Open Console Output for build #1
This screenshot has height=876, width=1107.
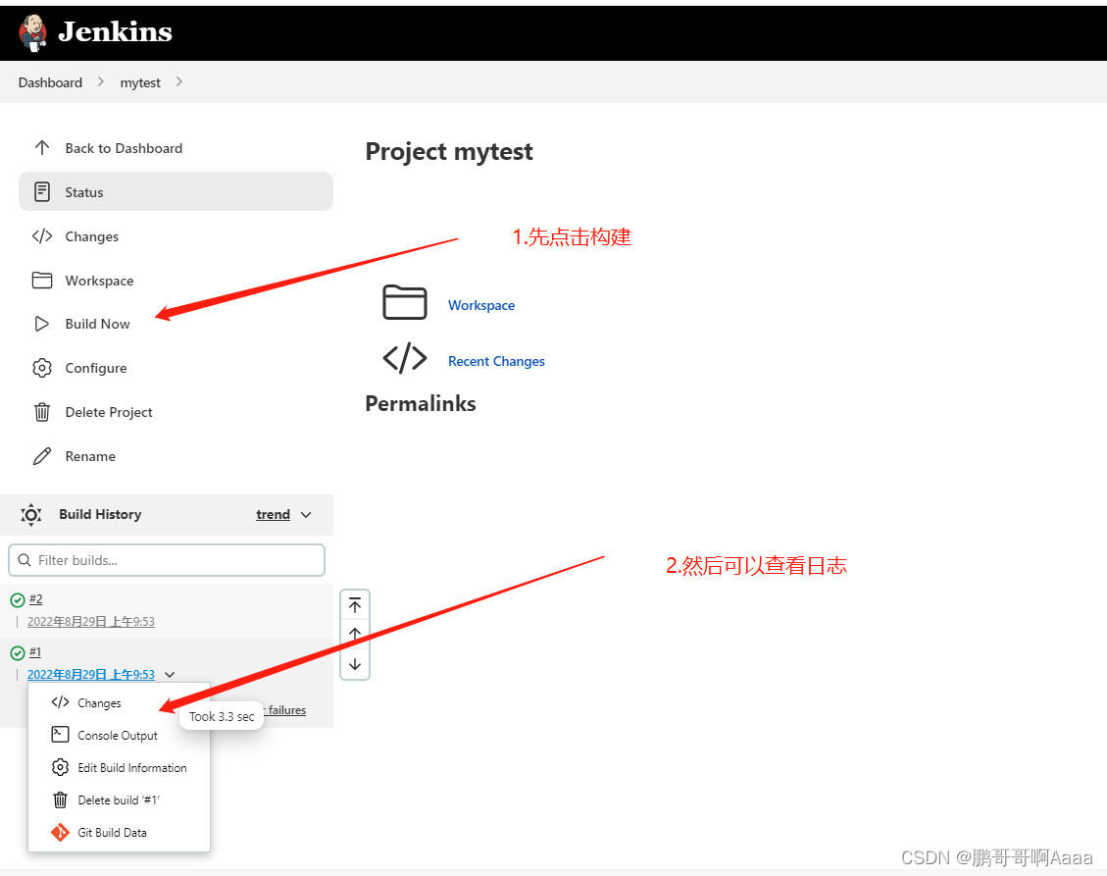(119, 736)
